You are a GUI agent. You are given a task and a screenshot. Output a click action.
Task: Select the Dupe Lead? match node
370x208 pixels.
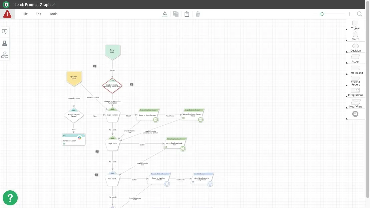(x=112, y=143)
